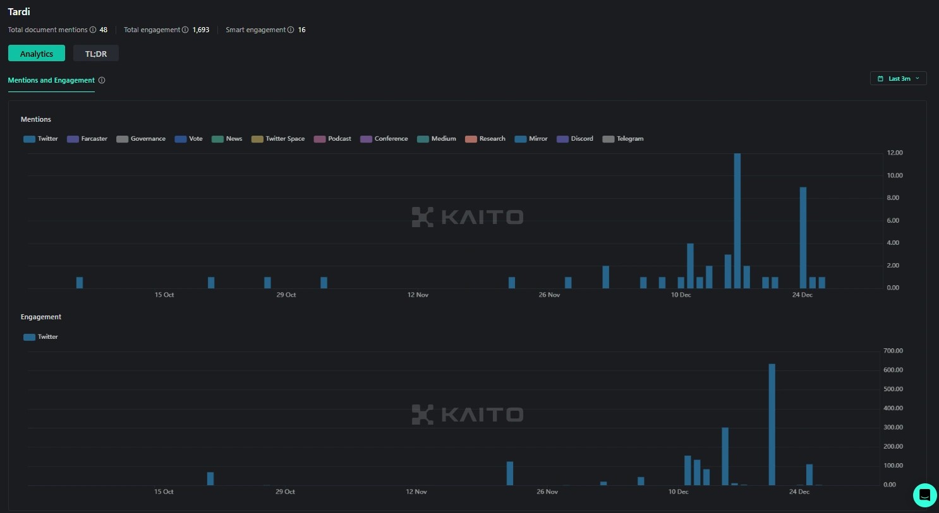This screenshot has width=939, height=513.
Task: Toggle the News series in the legend
Action: click(227, 139)
